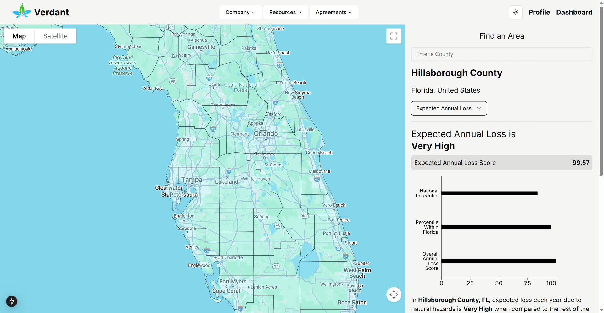Click the map camera pan control
This screenshot has width=604, height=313.
[394, 294]
